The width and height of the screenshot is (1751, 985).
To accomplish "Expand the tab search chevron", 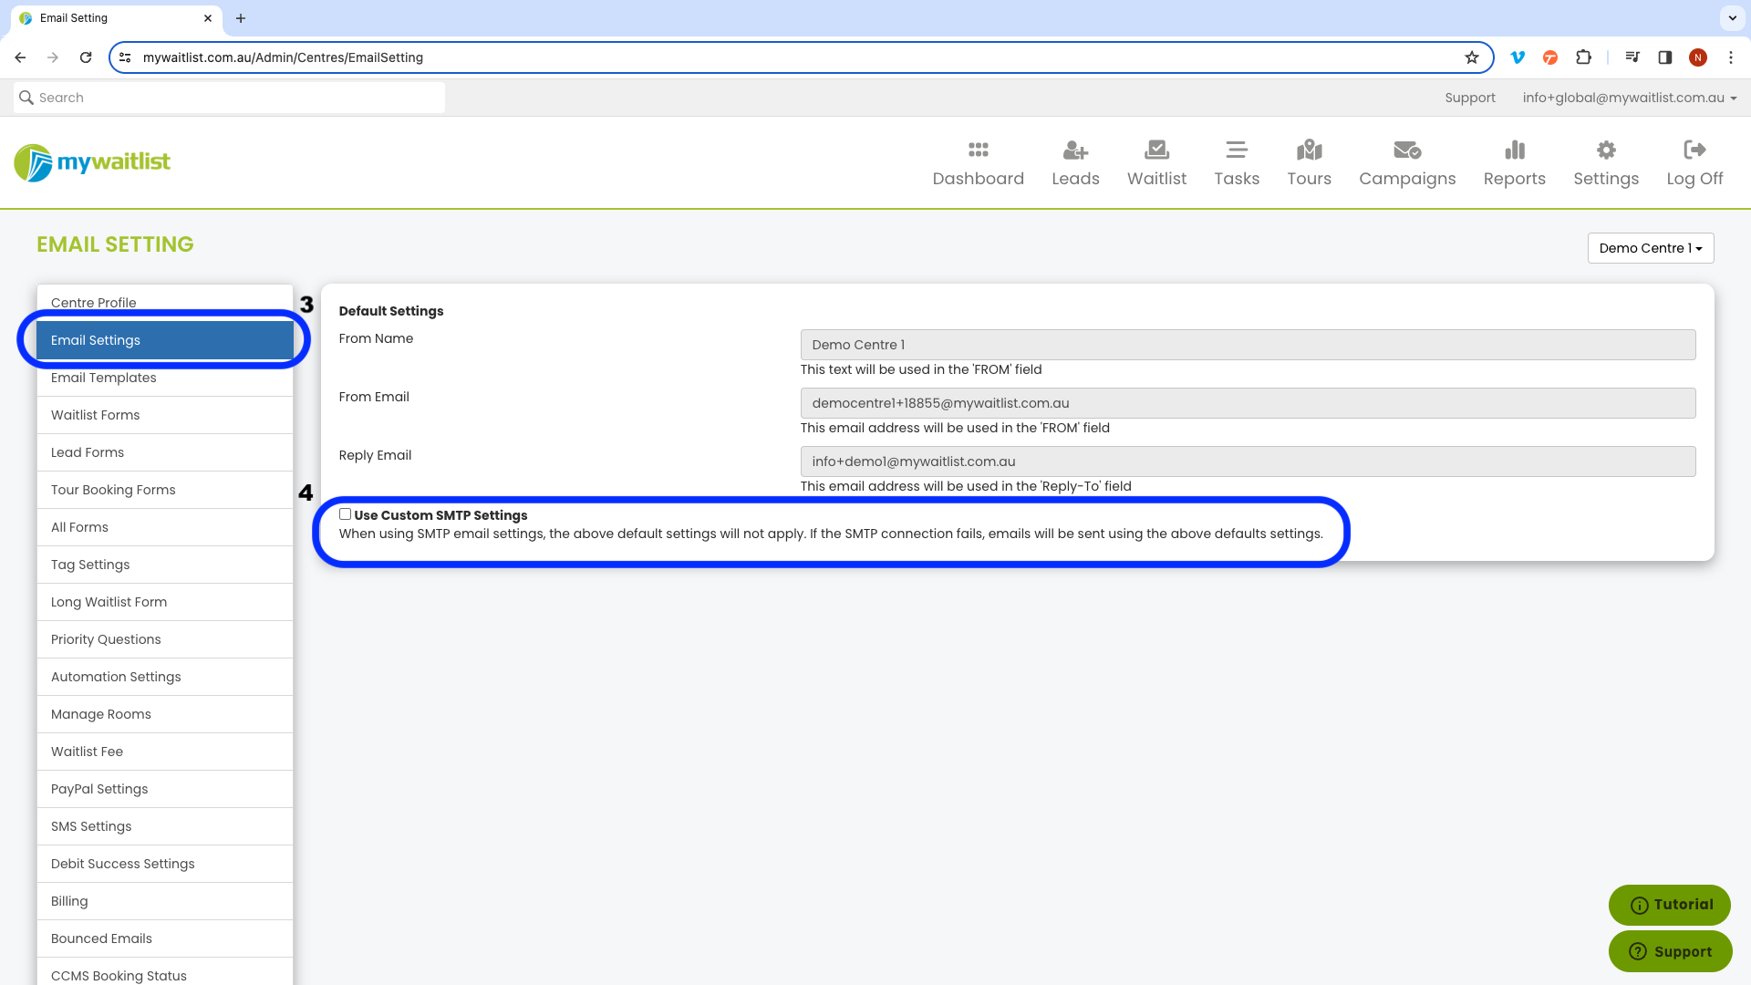I will coord(1732,18).
